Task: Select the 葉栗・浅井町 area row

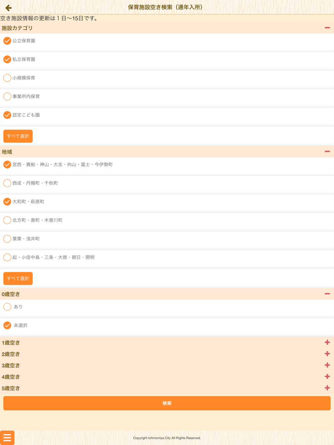Action: [167, 239]
